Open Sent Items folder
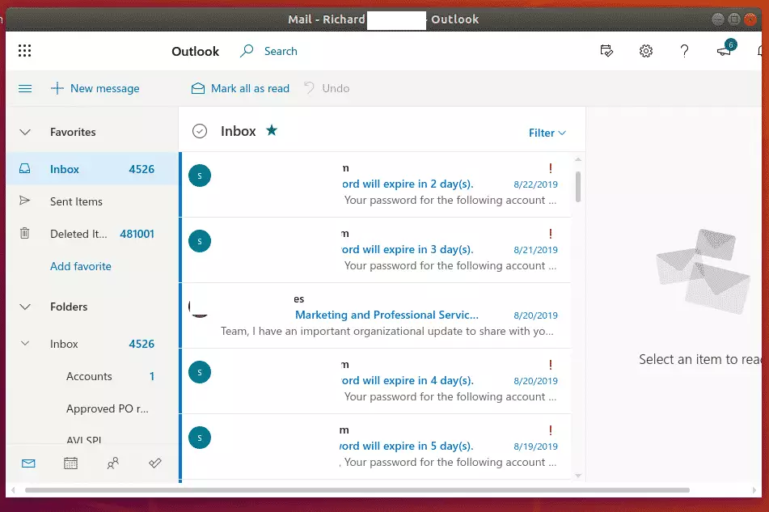 (93, 201)
